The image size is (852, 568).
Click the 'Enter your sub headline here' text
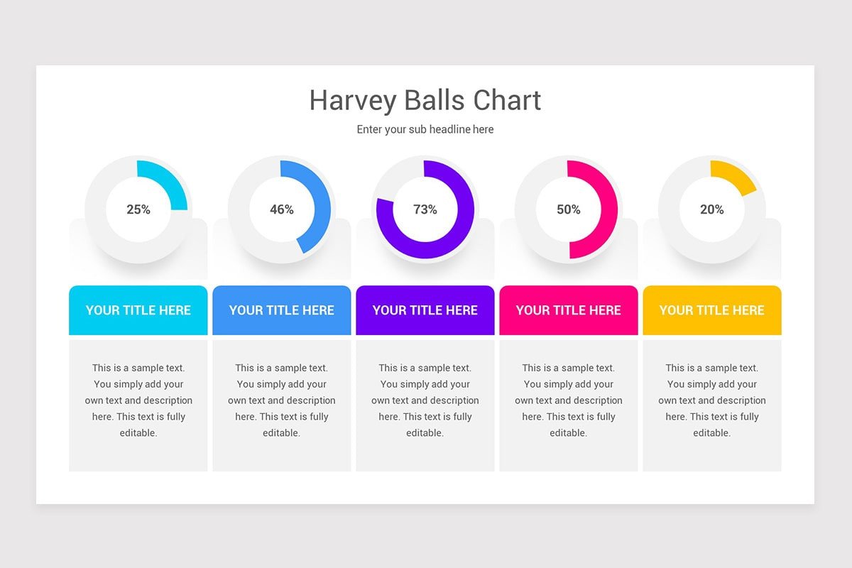click(425, 129)
